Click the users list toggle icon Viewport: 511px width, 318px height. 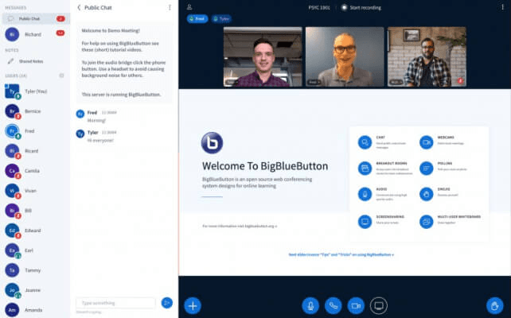coord(189,7)
